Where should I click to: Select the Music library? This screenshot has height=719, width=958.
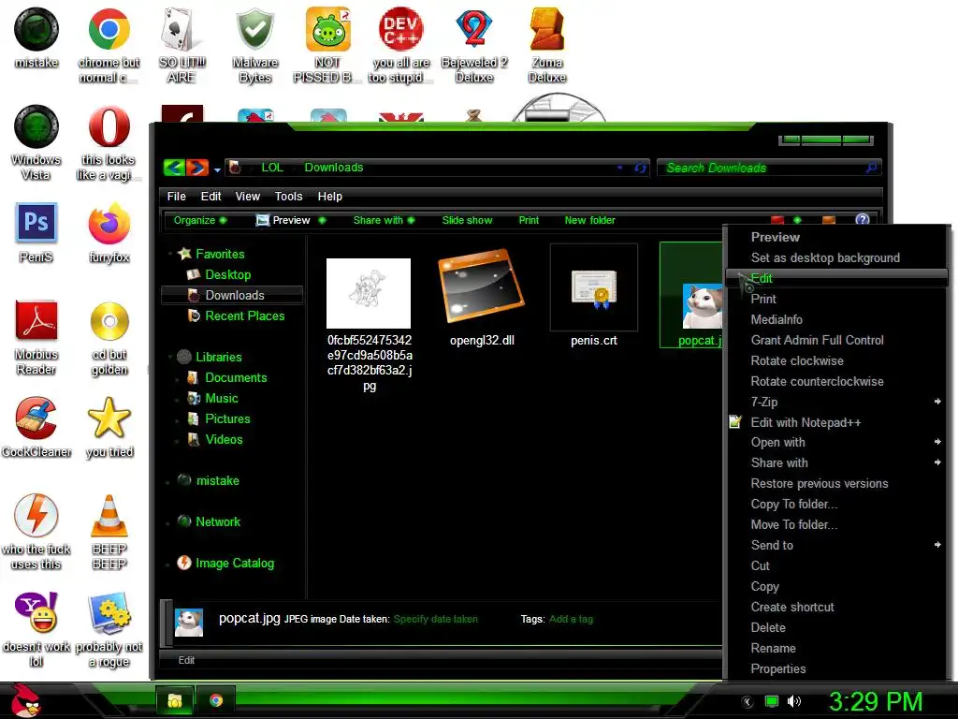[x=221, y=398]
